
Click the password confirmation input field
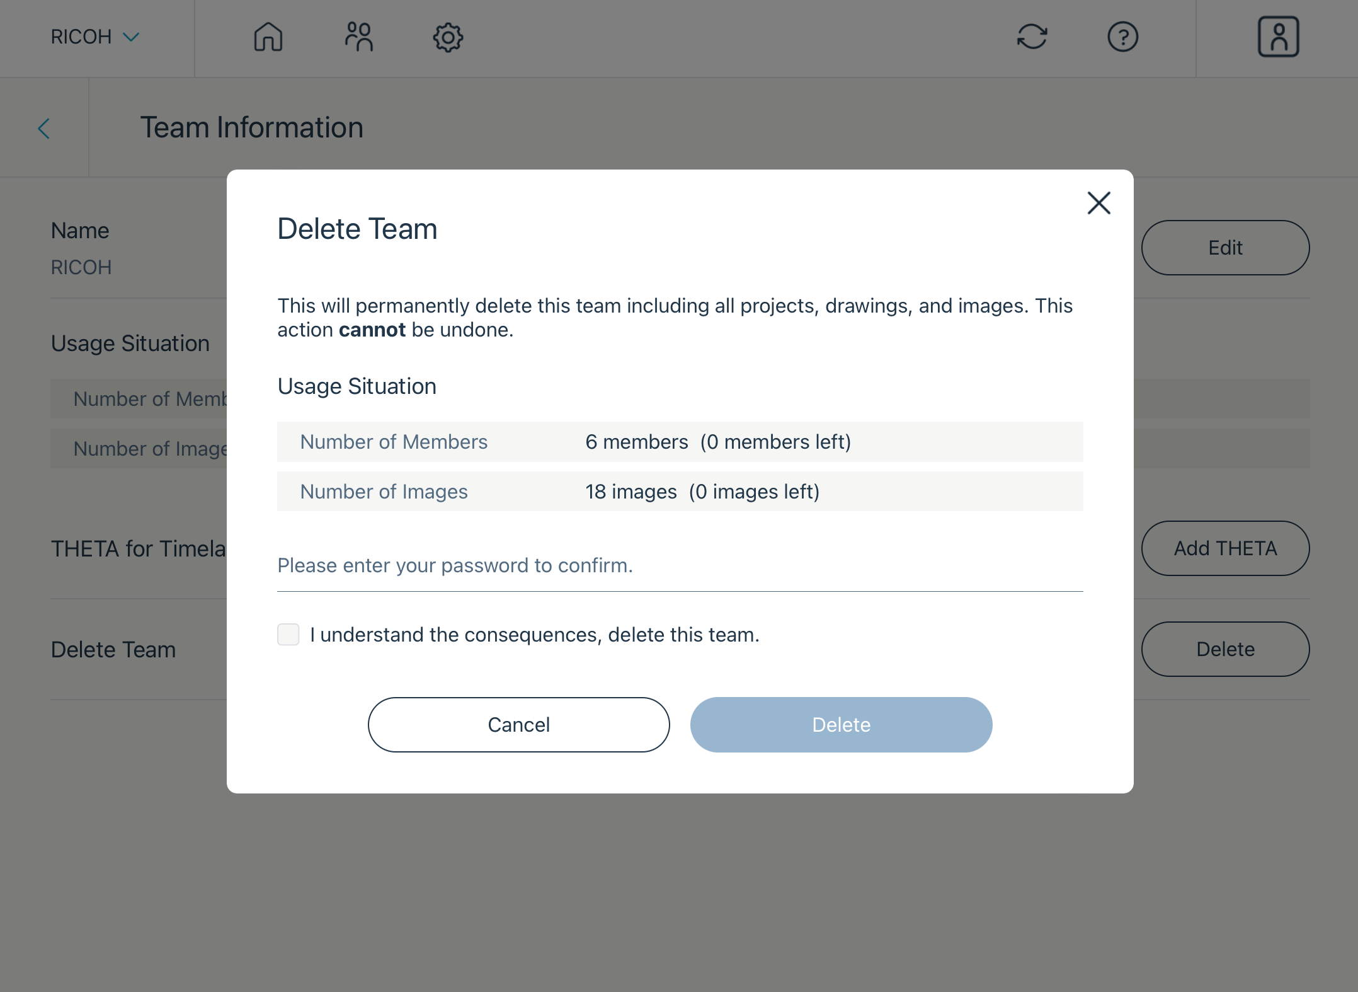pyautogui.click(x=680, y=566)
